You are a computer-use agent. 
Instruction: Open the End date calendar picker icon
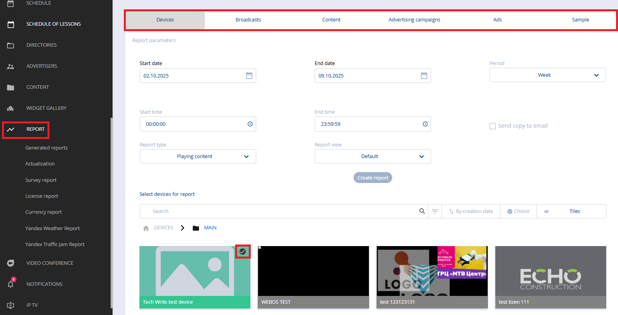[x=424, y=76]
